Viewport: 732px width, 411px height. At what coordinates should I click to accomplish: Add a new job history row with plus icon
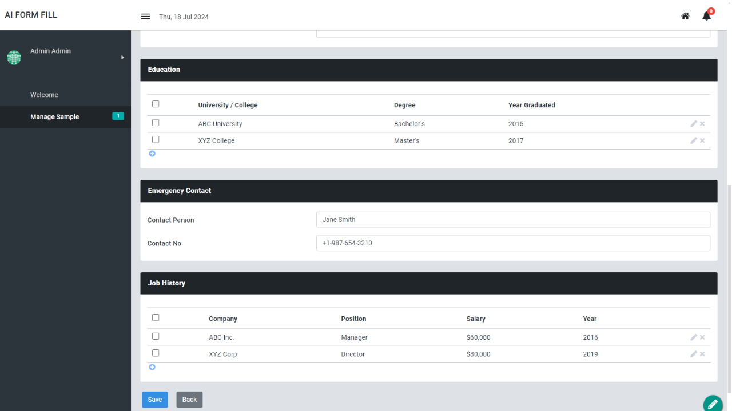coord(152,367)
